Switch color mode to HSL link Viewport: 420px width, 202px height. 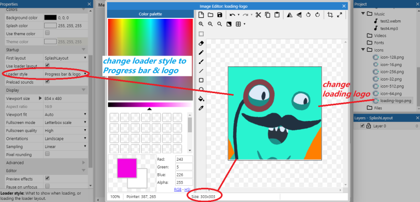point(187,189)
